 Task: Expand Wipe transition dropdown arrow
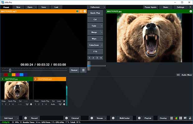point(102,39)
